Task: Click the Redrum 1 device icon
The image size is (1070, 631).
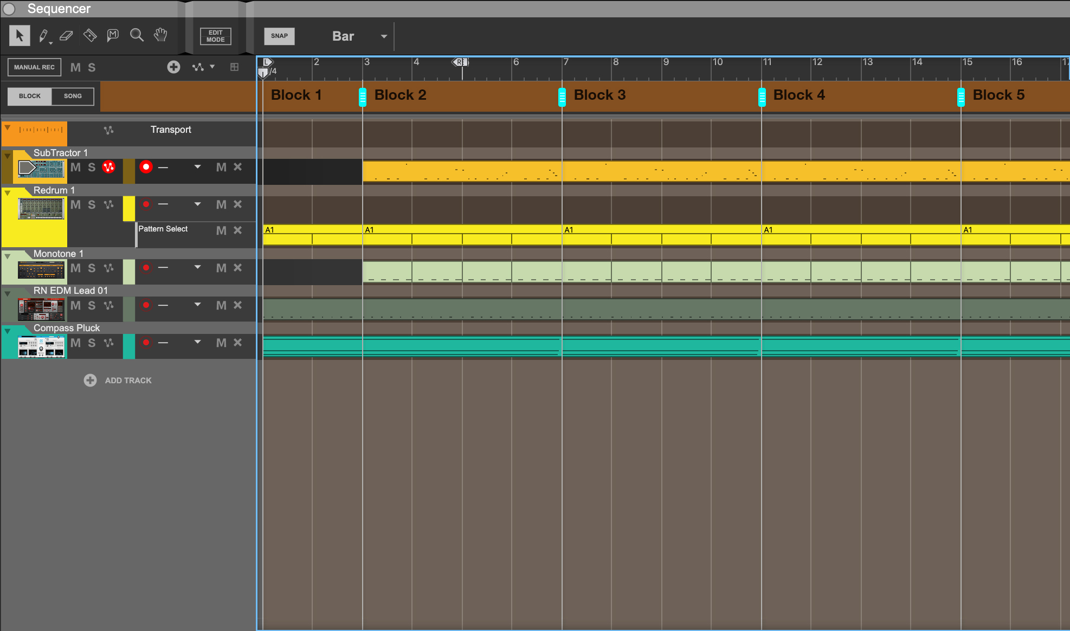Action: [41, 208]
